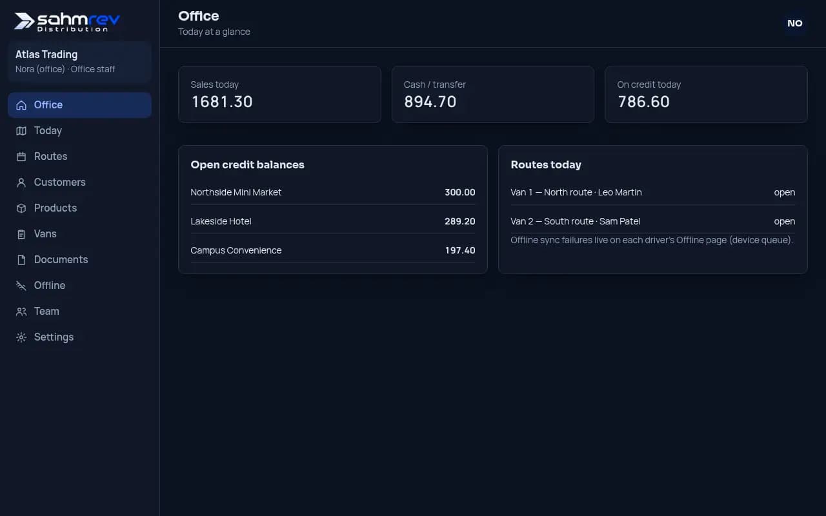Open the Today menu label
826x516 pixels.
tap(48, 130)
